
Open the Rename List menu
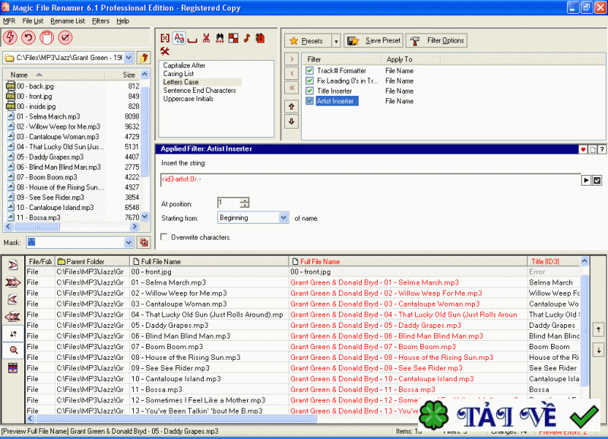pyautogui.click(x=68, y=21)
